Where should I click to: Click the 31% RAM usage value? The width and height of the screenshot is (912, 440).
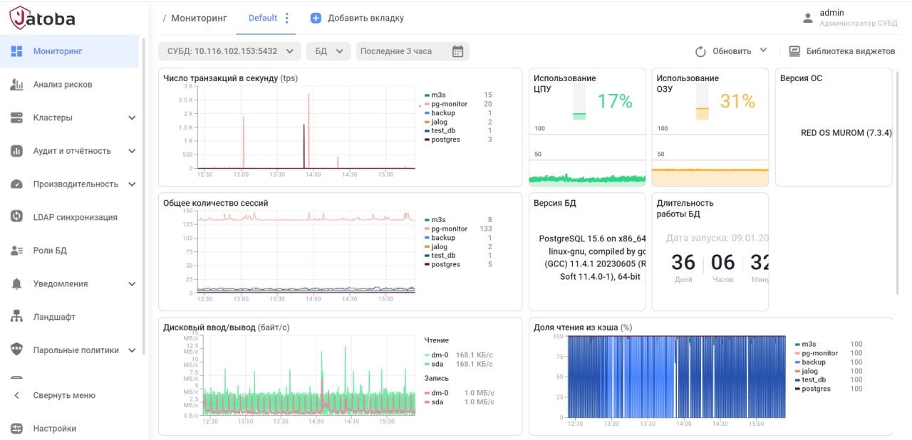coord(737,102)
